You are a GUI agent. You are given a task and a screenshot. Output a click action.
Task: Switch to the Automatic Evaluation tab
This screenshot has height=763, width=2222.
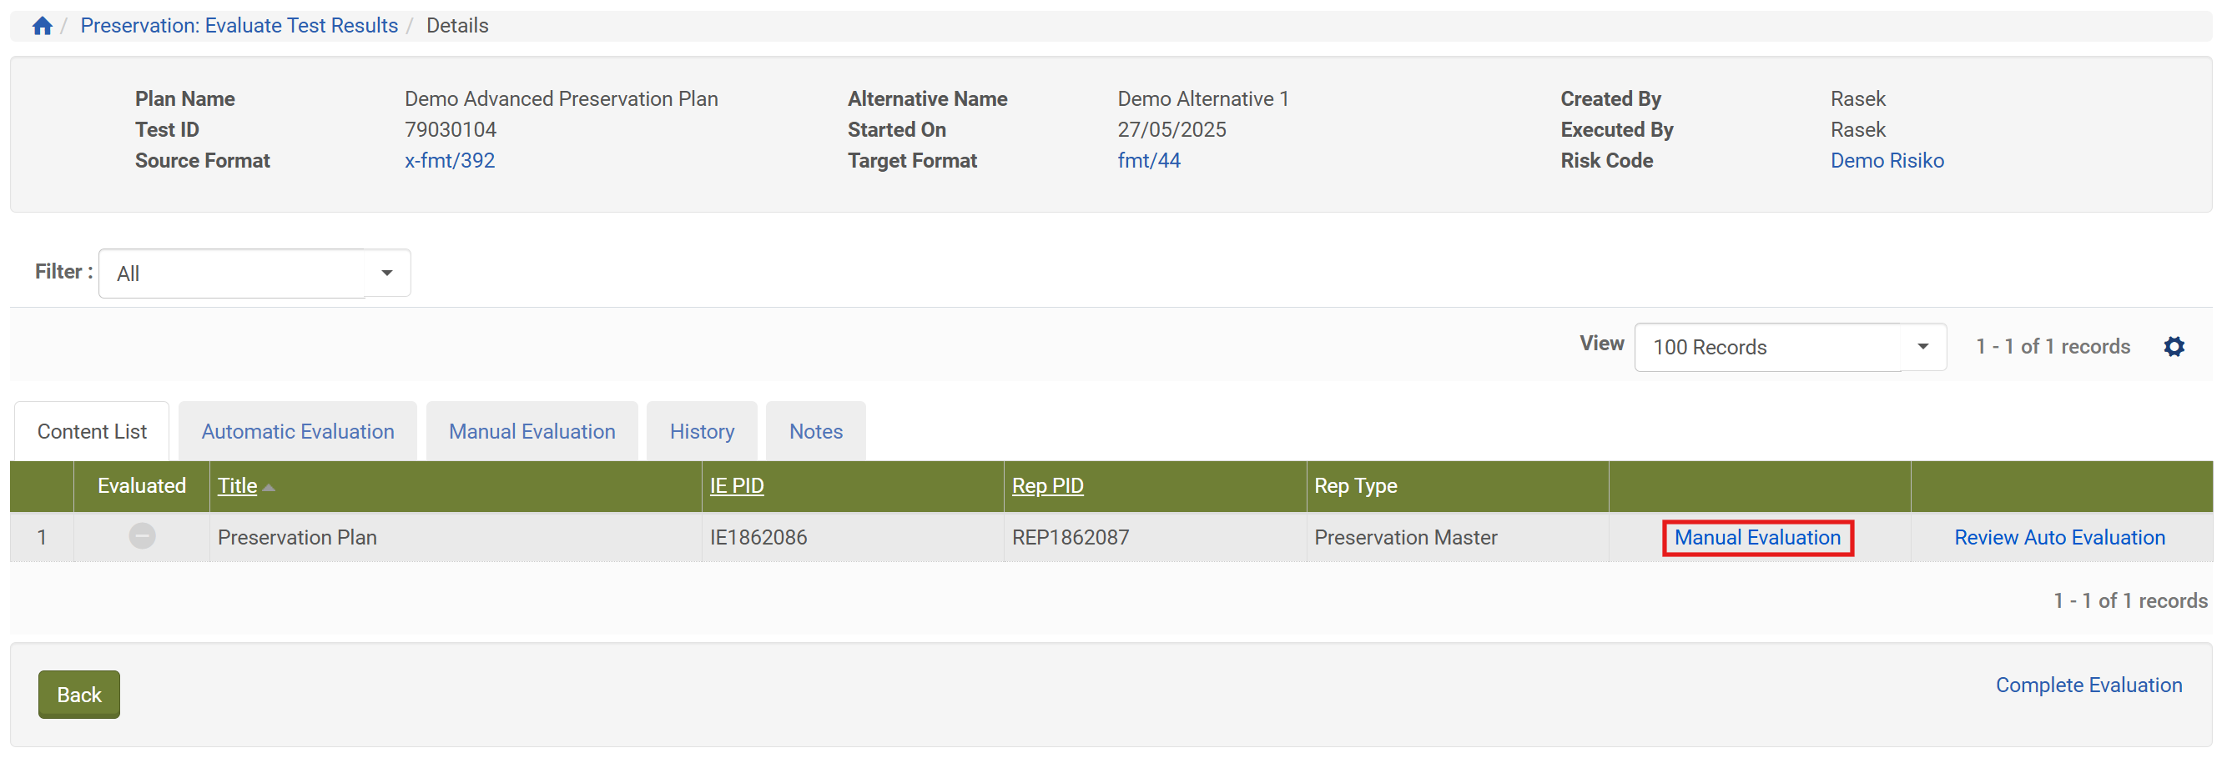tap(298, 431)
